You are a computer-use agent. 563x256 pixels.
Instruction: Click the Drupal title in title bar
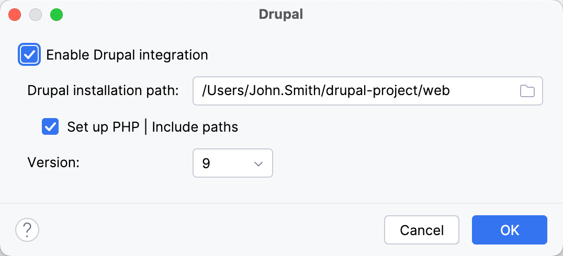281,15
